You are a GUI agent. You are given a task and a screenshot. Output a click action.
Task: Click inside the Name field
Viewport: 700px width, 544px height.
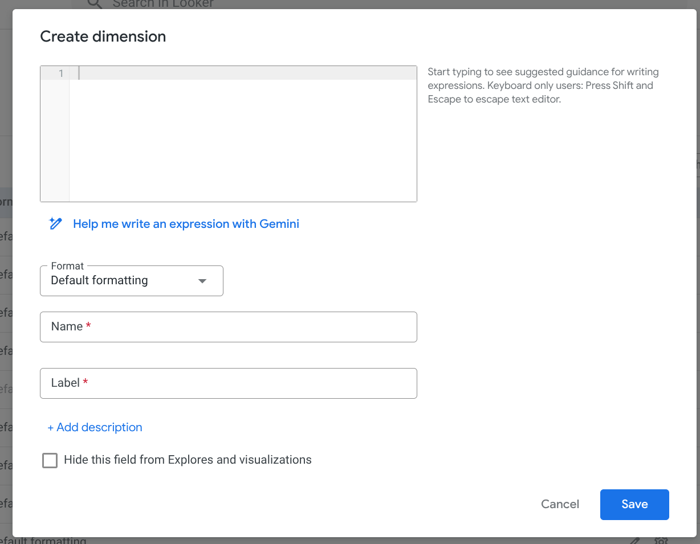coord(228,326)
